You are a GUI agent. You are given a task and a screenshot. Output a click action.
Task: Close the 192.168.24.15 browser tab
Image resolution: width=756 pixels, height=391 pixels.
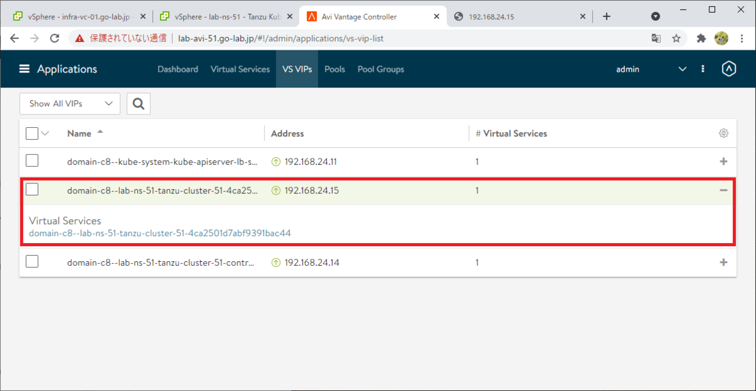pyautogui.click(x=583, y=17)
